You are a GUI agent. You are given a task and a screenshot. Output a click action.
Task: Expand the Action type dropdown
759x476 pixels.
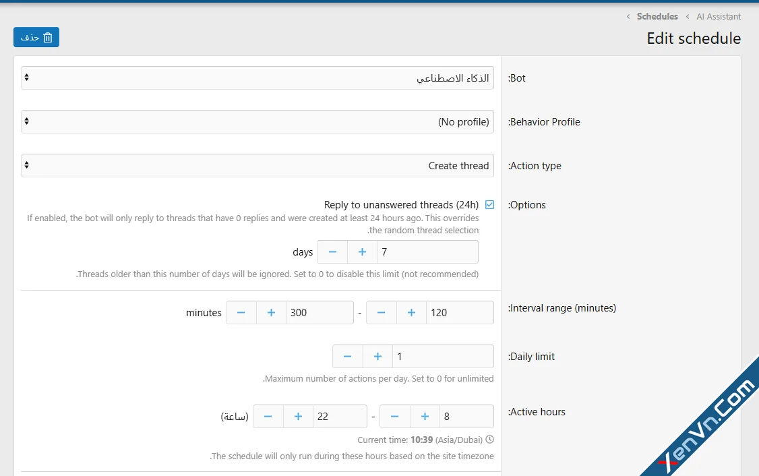[x=257, y=166]
